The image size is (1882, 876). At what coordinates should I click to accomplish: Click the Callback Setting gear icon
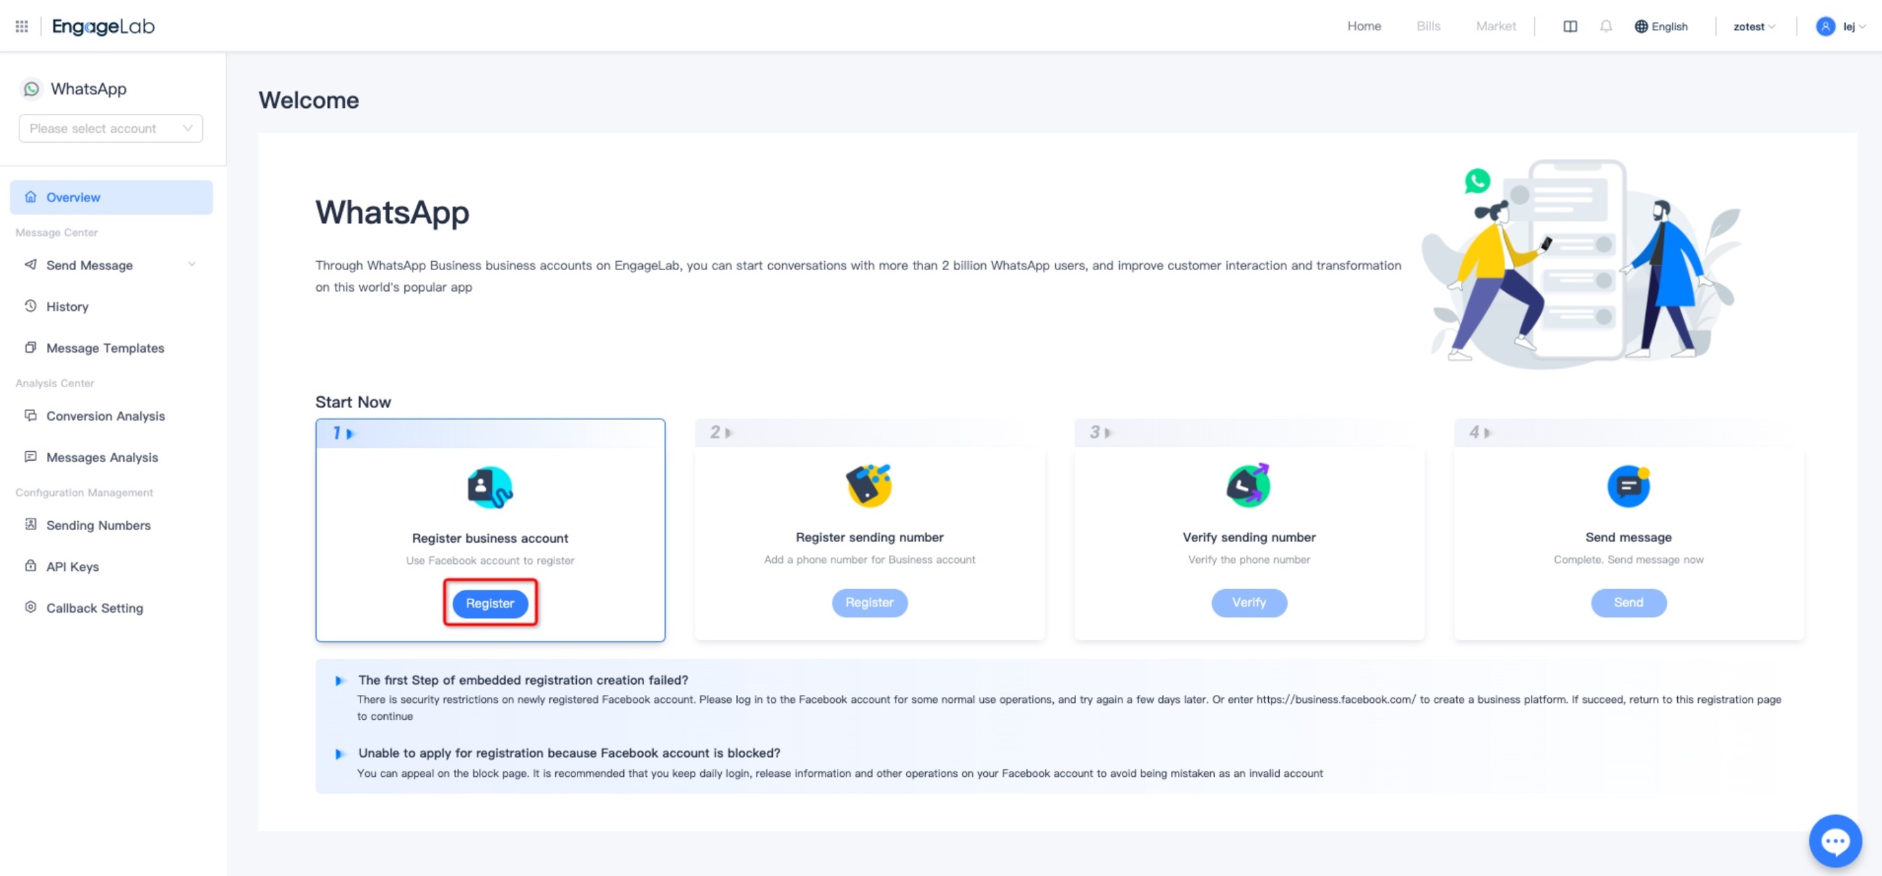[31, 608]
